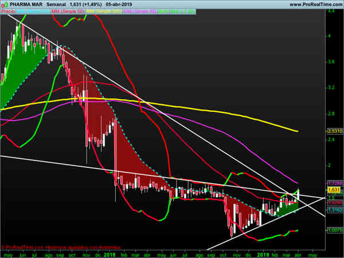344x258 pixels.
Task: Click the cyan 1.3162 price axis tag
Action: click(x=335, y=210)
